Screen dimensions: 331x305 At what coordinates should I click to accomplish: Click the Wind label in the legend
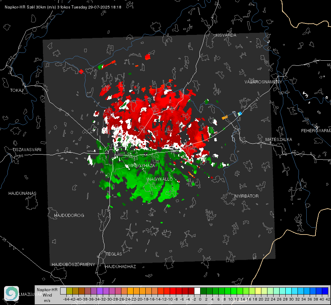coord(47,295)
